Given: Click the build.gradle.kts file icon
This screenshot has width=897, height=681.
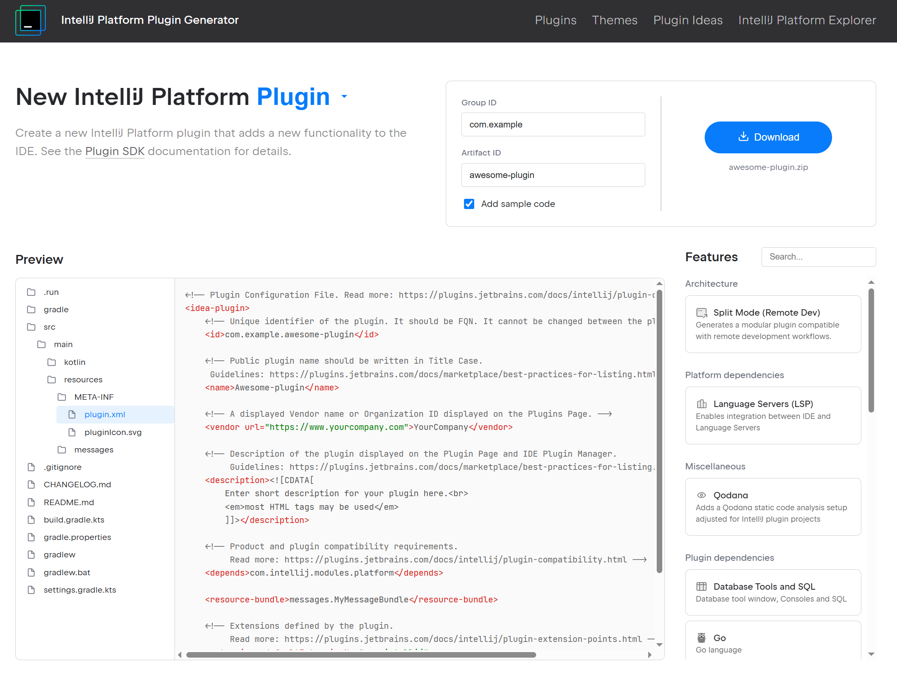Looking at the screenshot, I should pyautogui.click(x=31, y=520).
